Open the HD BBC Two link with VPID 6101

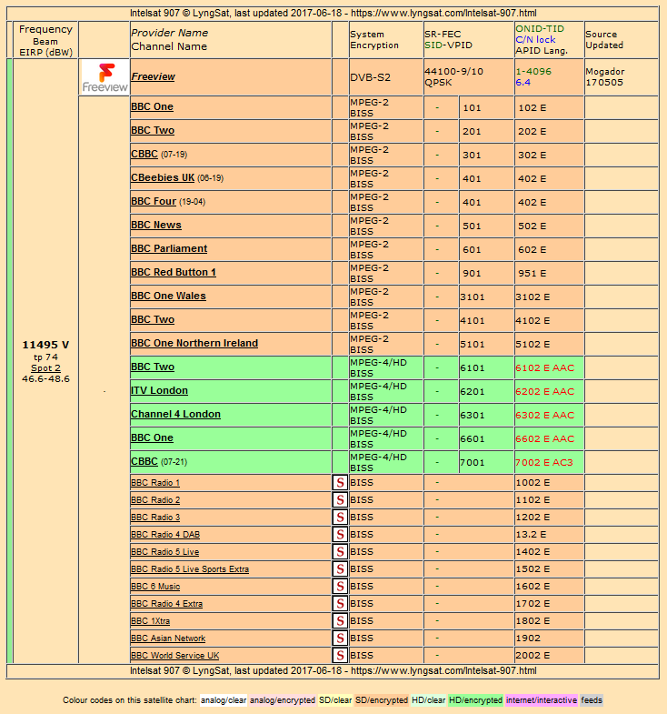(153, 367)
